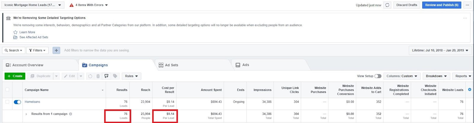Image resolution: width=474 pixels, height=123 pixels.
Task: Click the Edit button
Action: point(70,76)
